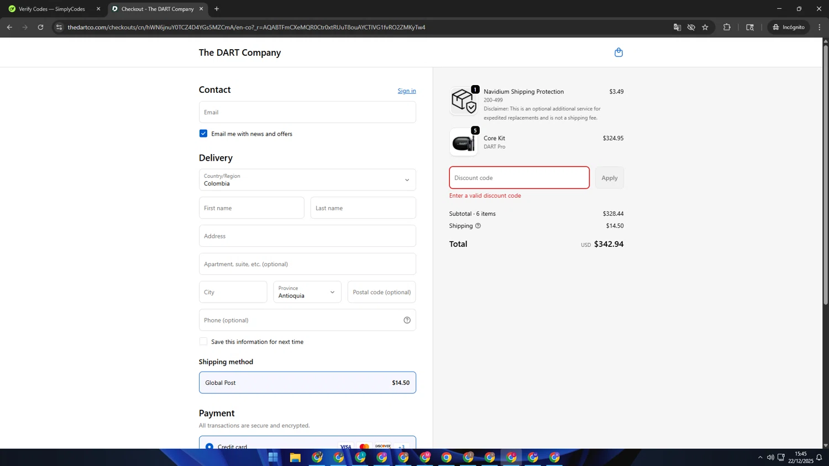
Task: Click the Core Kit product thumbnail
Action: pyautogui.click(x=464, y=142)
